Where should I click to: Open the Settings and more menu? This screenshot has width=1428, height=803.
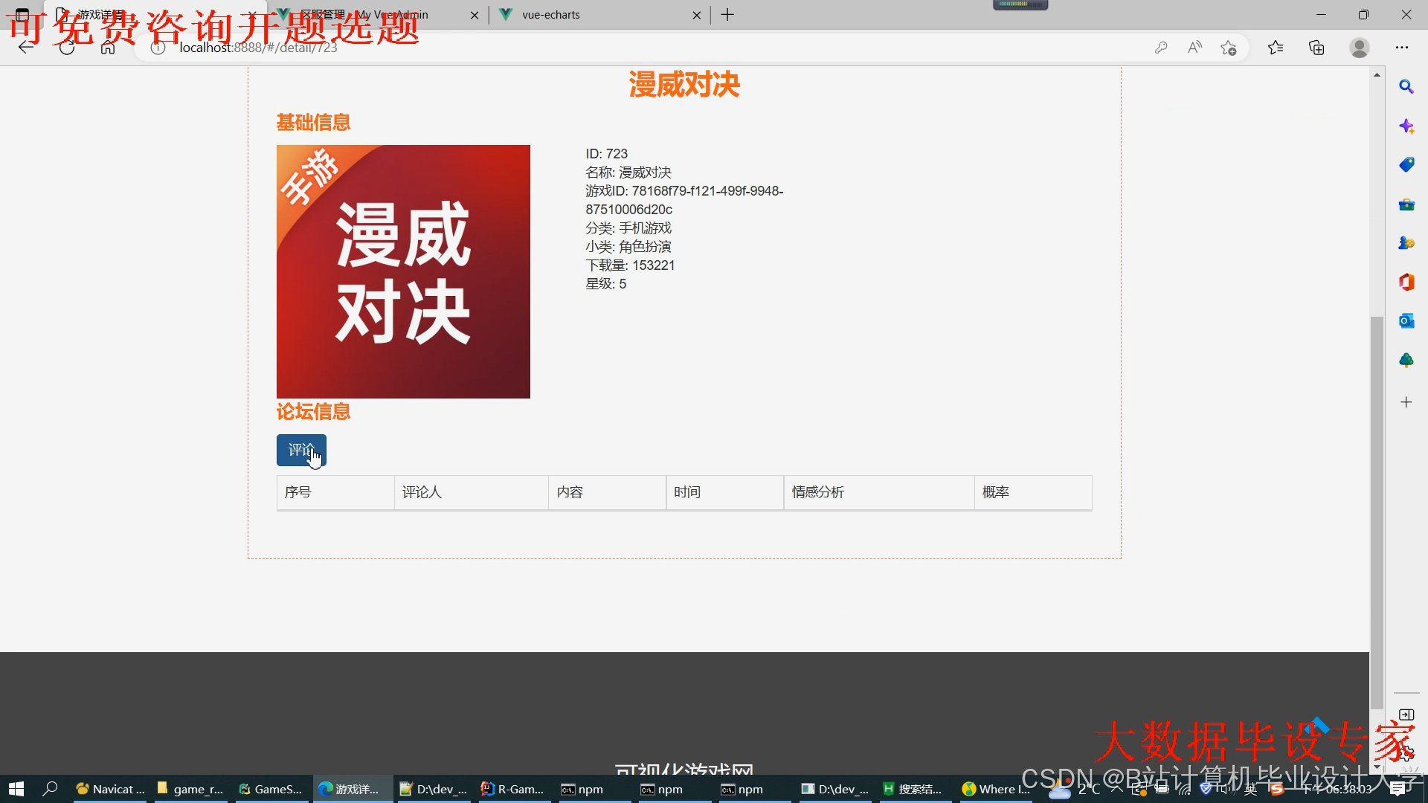pyautogui.click(x=1402, y=48)
